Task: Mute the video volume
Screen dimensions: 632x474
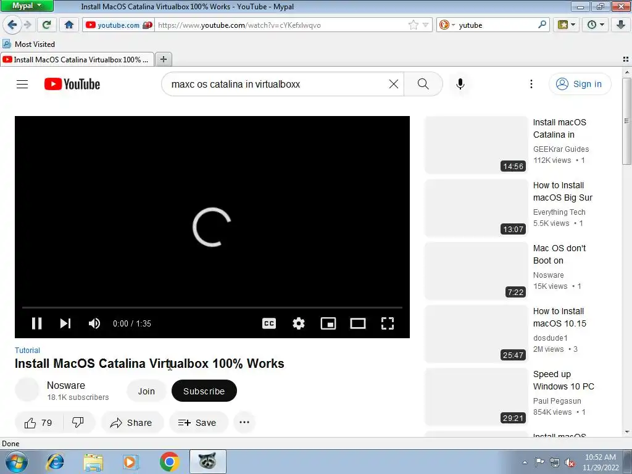Action: click(x=94, y=323)
